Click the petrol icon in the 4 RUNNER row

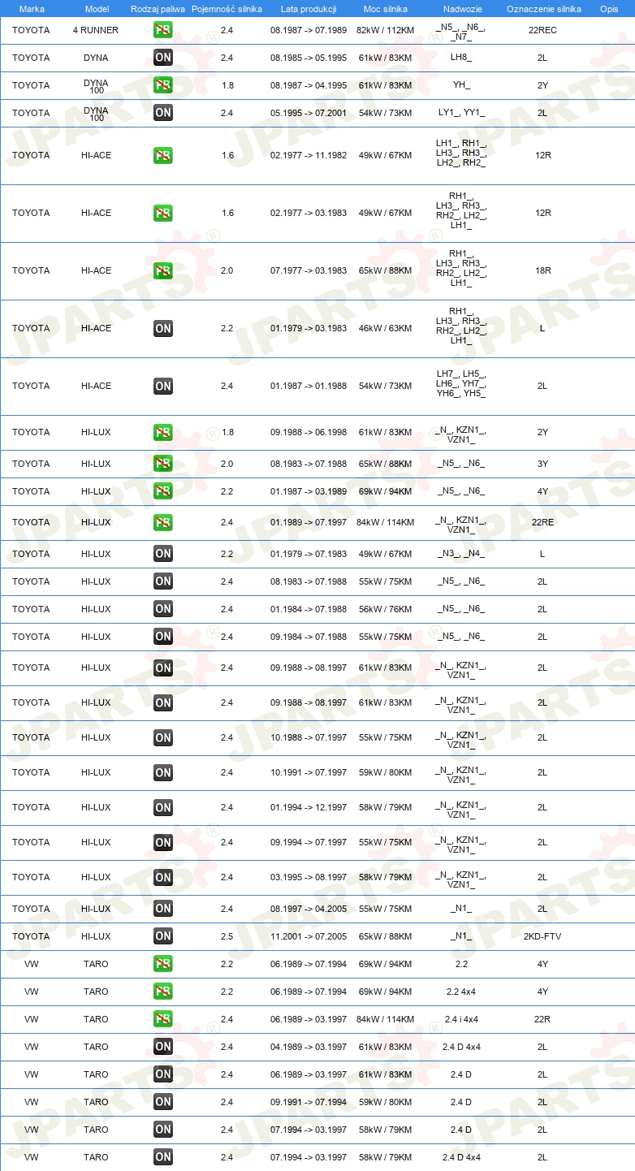tap(163, 30)
